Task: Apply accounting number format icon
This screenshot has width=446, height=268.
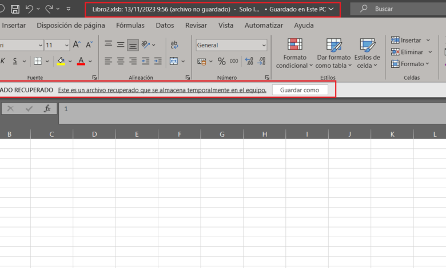Action: [202, 61]
